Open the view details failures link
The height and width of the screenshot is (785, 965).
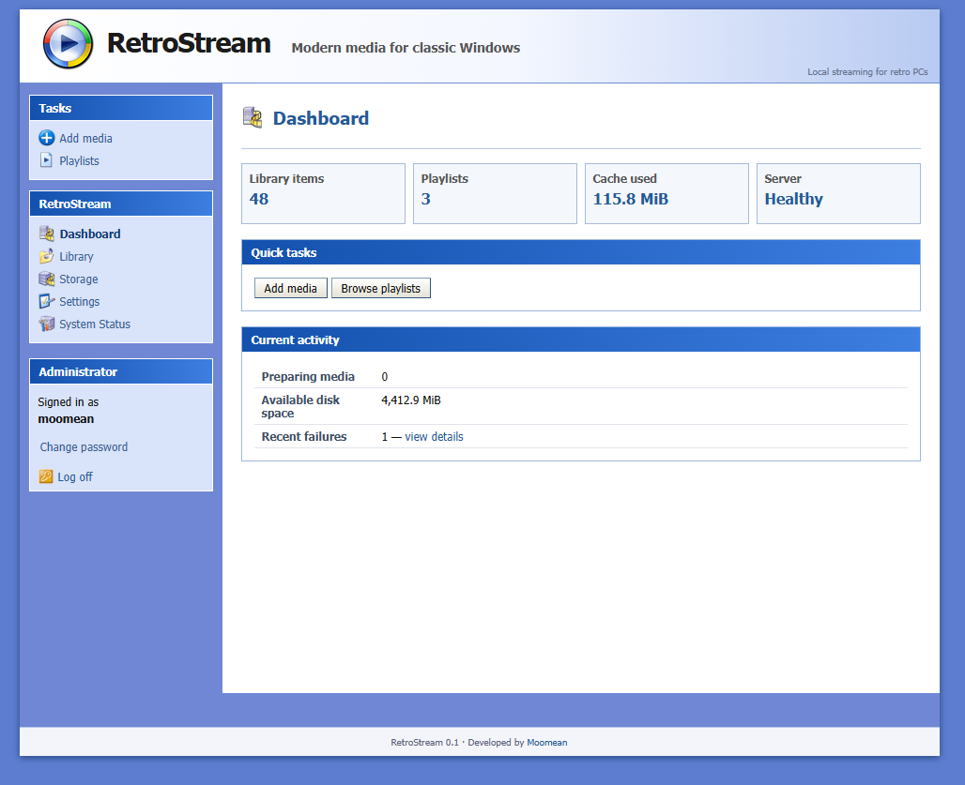(x=434, y=436)
